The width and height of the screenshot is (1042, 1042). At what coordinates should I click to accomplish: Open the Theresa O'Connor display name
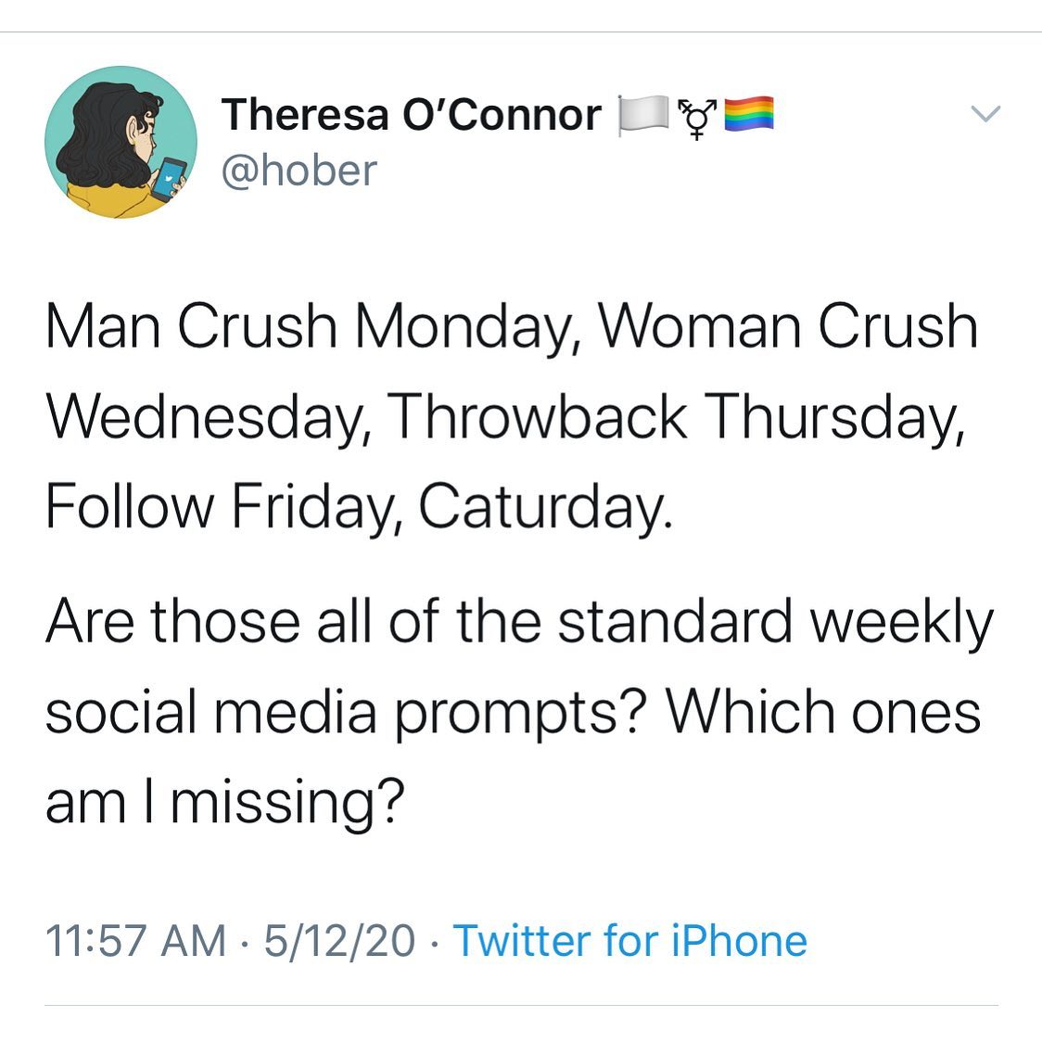point(412,115)
